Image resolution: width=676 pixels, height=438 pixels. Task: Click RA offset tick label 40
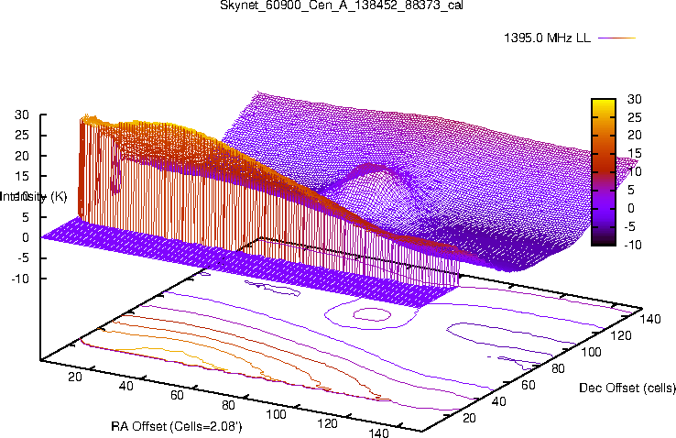(x=125, y=386)
